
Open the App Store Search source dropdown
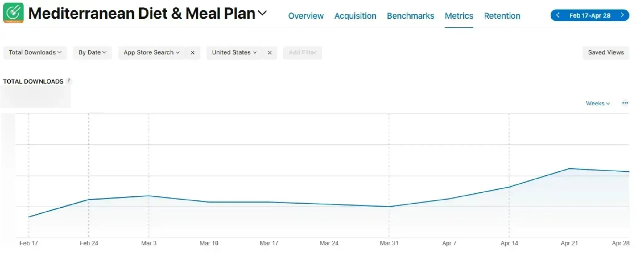point(151,52)
